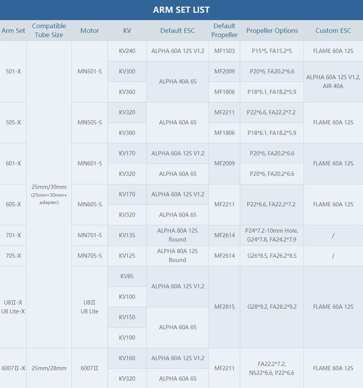Select the Compatible Tube Size column header
Image resolution: width=363 pixels, height=388 pixels.
tap(49, 31)
